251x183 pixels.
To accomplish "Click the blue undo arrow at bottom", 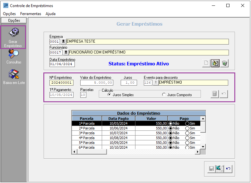I will point(228,169).
